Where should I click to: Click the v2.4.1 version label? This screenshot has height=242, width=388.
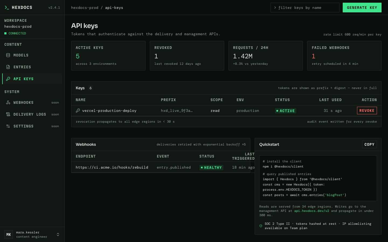54,8
